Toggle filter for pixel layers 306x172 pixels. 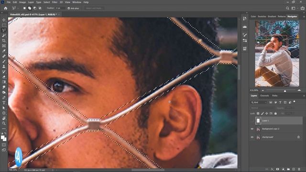[x=271, y=102]
